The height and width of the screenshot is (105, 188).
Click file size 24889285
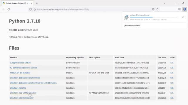click(162, 73)
